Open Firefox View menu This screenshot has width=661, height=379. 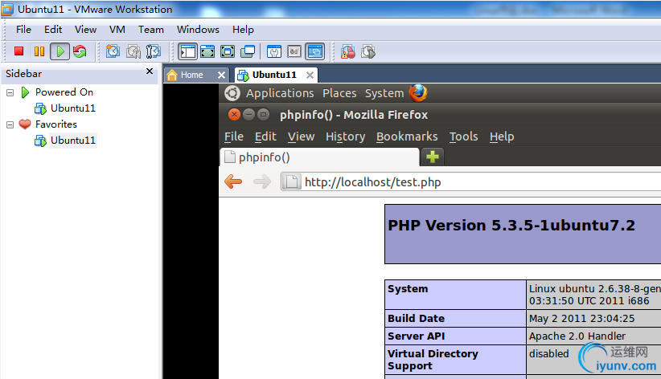[301, 137]
